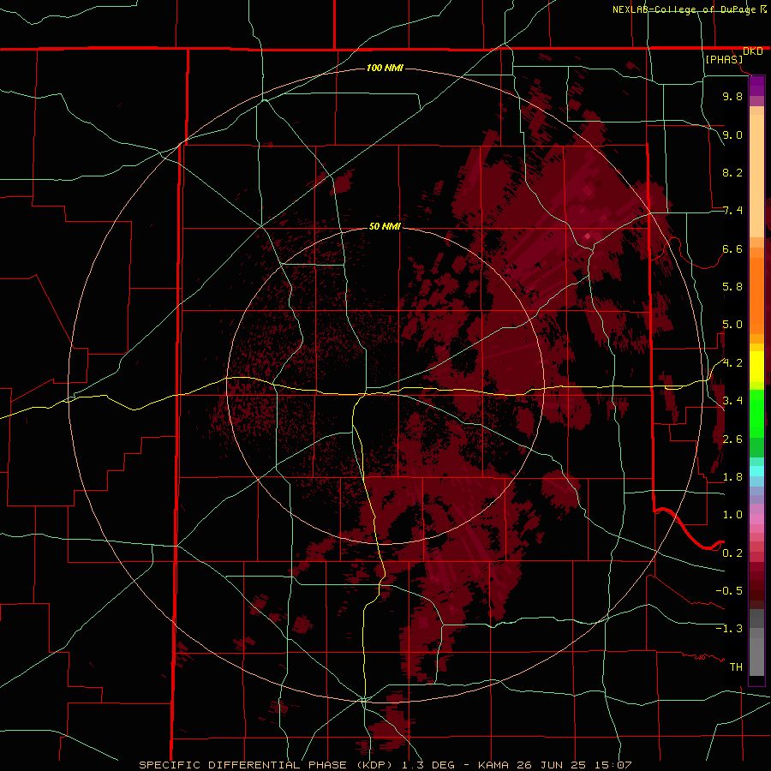The height and width of the screenshot is (771, 771).
Task: Click the KAMA radar site identifier
Action: pyautogui.click(x=495, y=765)
